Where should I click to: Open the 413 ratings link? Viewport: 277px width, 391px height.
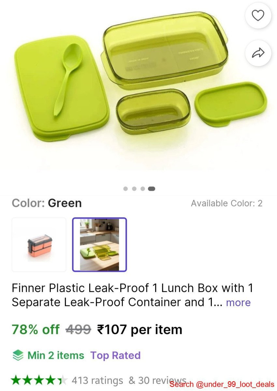click(x=97, y=380)
